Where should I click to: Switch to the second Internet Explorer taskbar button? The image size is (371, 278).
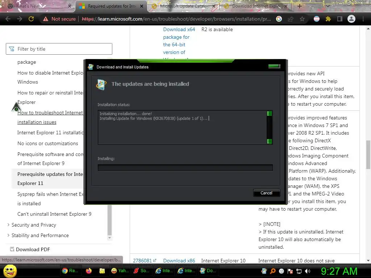click(x=187, y=271)
